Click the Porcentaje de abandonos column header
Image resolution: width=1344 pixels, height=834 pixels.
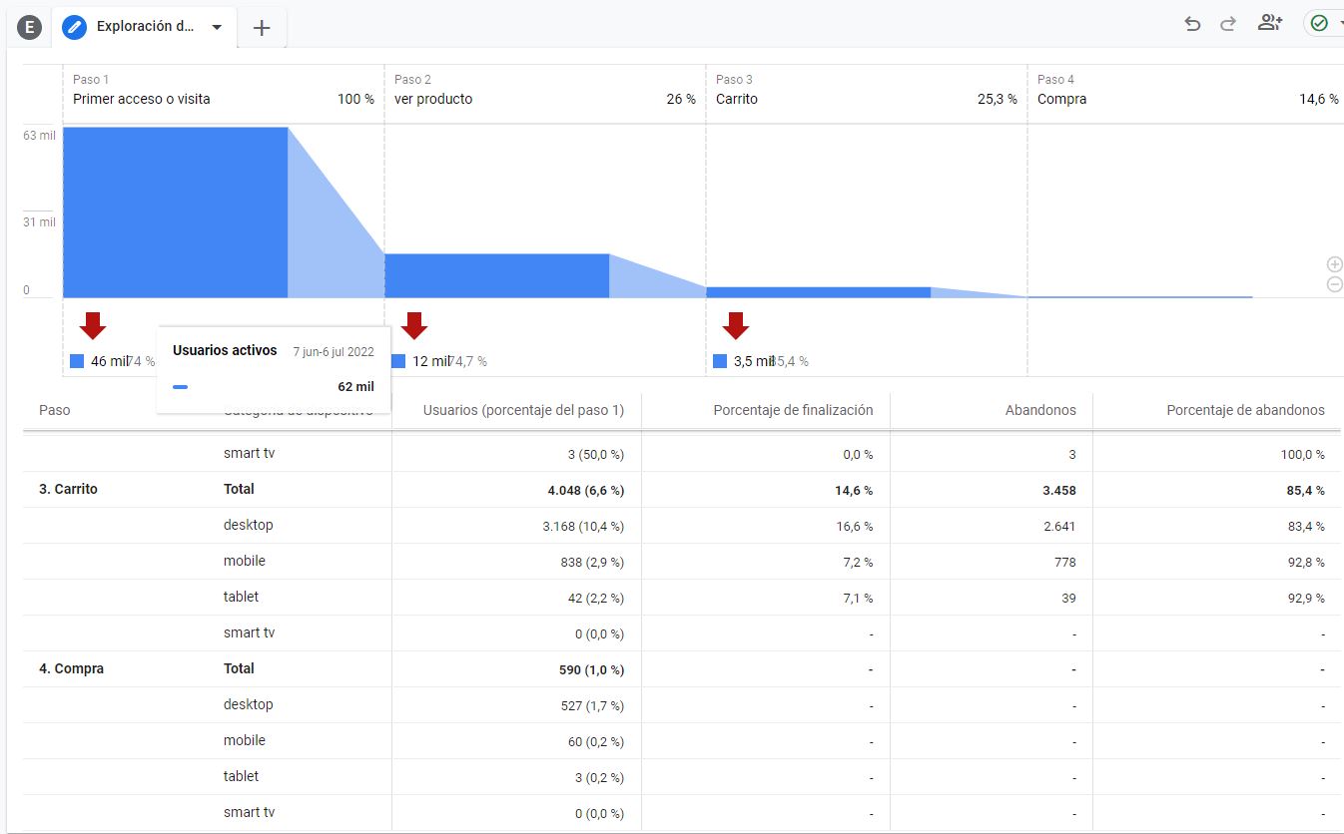1246,410
